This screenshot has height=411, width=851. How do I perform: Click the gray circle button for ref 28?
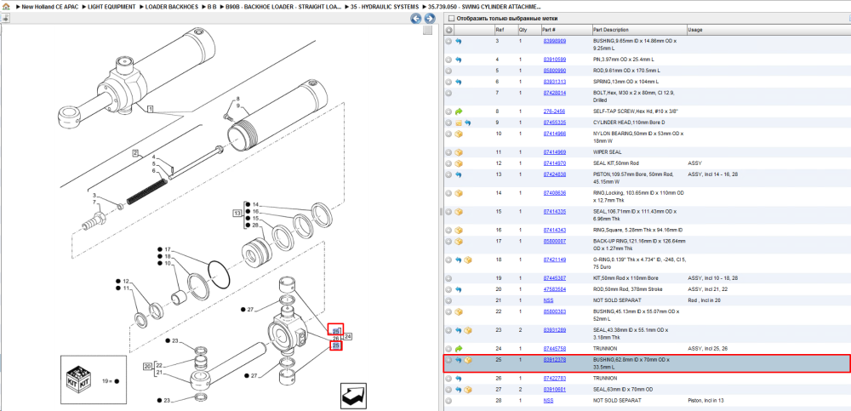click(448, 401)
